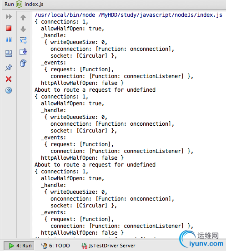Click the first 'onconnection: [Function: onconnection],' line
This screenshot has width=226, height=251.
(x=112, y=49)
